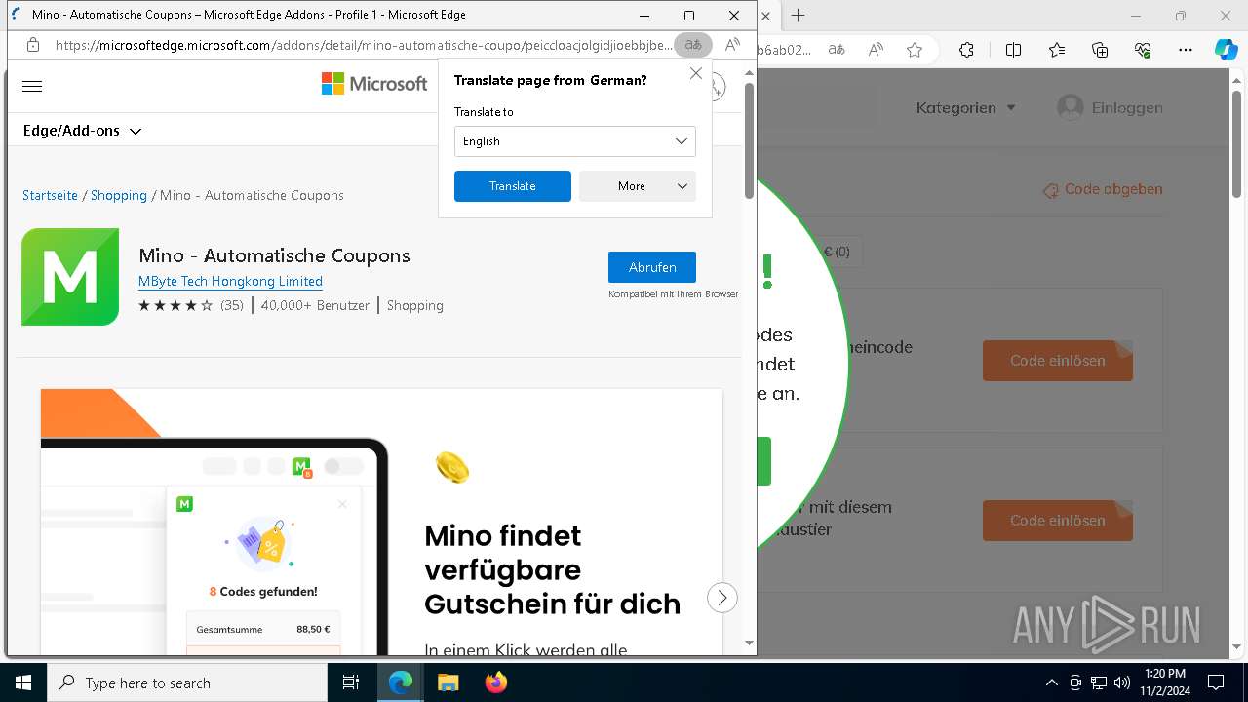Open Copilot icon in Edge toolbar

click(1227, 50)
